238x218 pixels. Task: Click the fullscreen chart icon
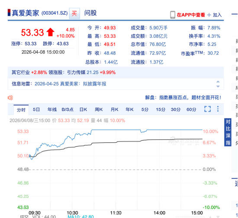[x=207, y=109]
